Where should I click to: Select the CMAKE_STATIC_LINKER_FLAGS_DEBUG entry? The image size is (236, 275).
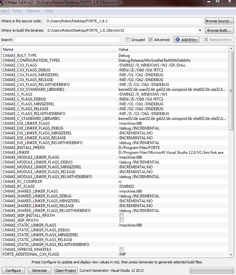pos(36,230)
